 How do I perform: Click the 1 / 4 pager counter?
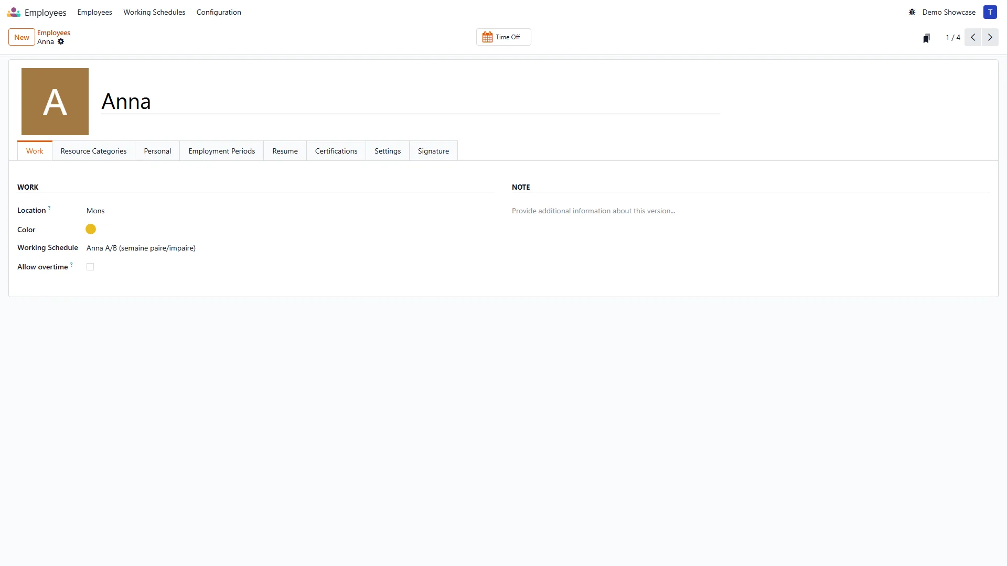(953, 37)
